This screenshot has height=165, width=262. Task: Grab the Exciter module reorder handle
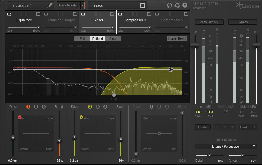tap(98, 14)
